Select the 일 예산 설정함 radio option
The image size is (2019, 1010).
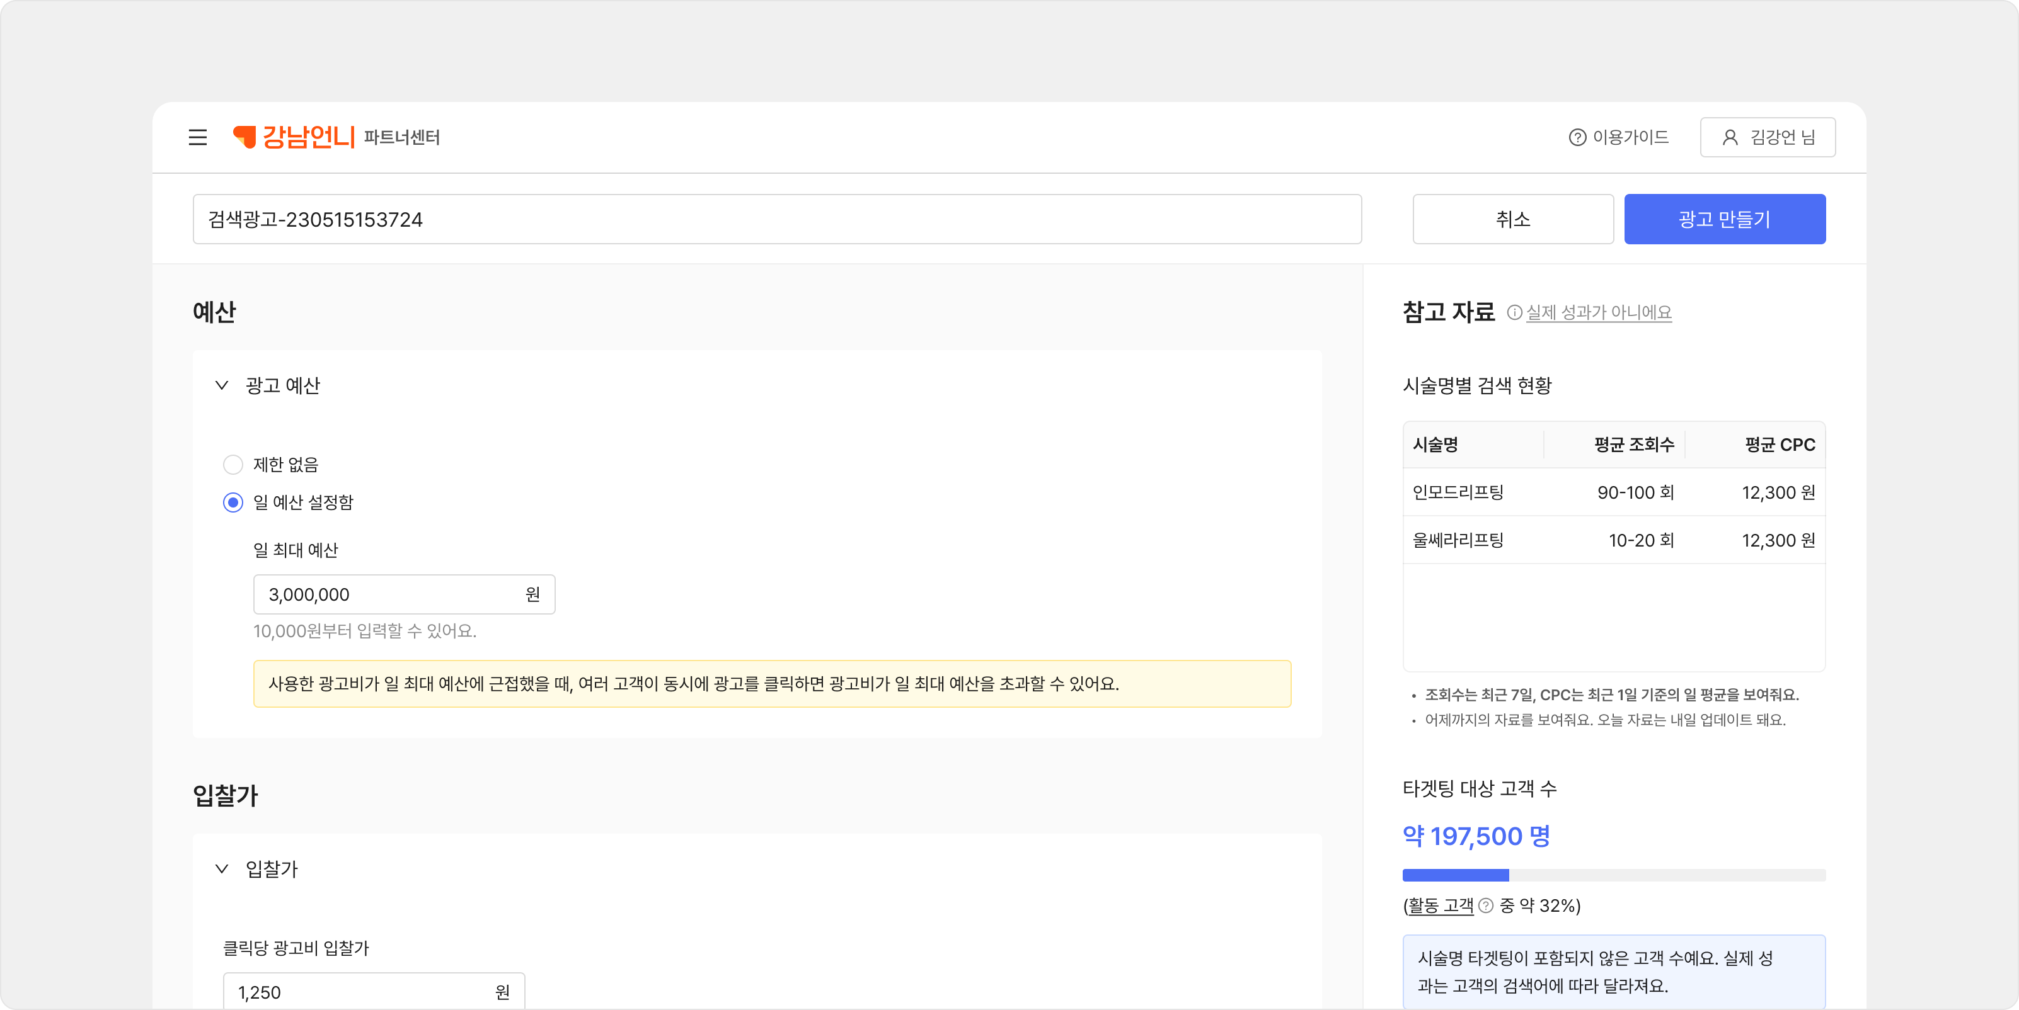pyautogui.click(x=233, y=502)
